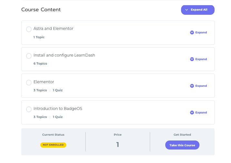231x163 pixels.
Task: Open the Astra and Elementor lesson link
Action: click(53, 29)
